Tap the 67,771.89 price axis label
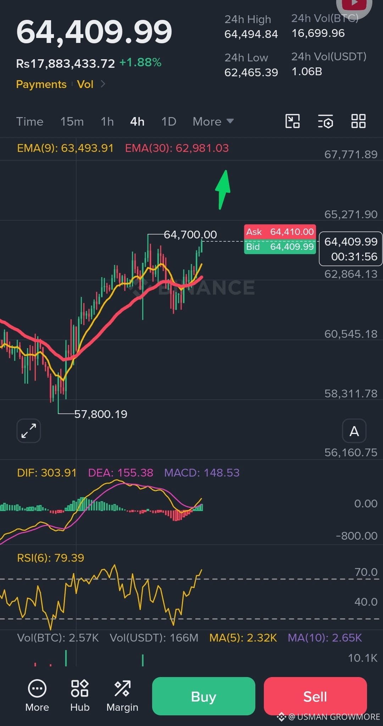Screen dimensions: 383x726 pos(351,154)
